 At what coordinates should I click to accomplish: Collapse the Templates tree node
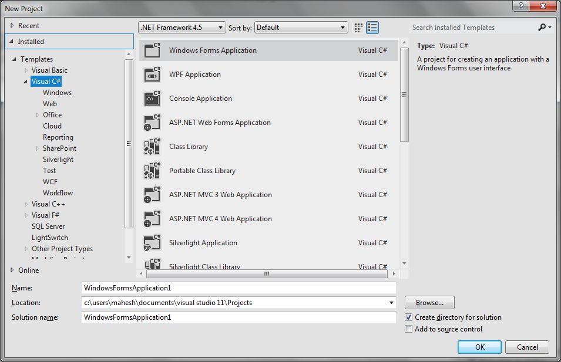click(14, 59)
